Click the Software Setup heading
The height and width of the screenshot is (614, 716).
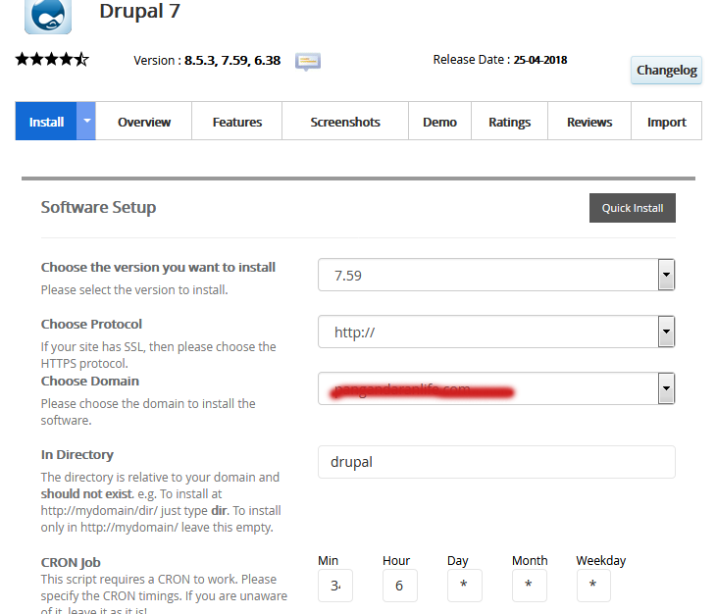[x=98, y=207]
